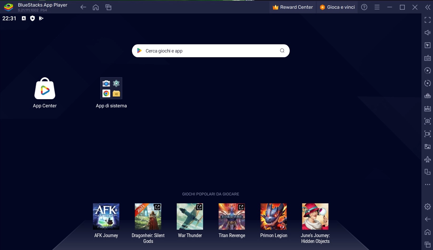This screenshot has width=433, height=250.
Task: Click the clock showing 22:31
Action: (9, 18)
